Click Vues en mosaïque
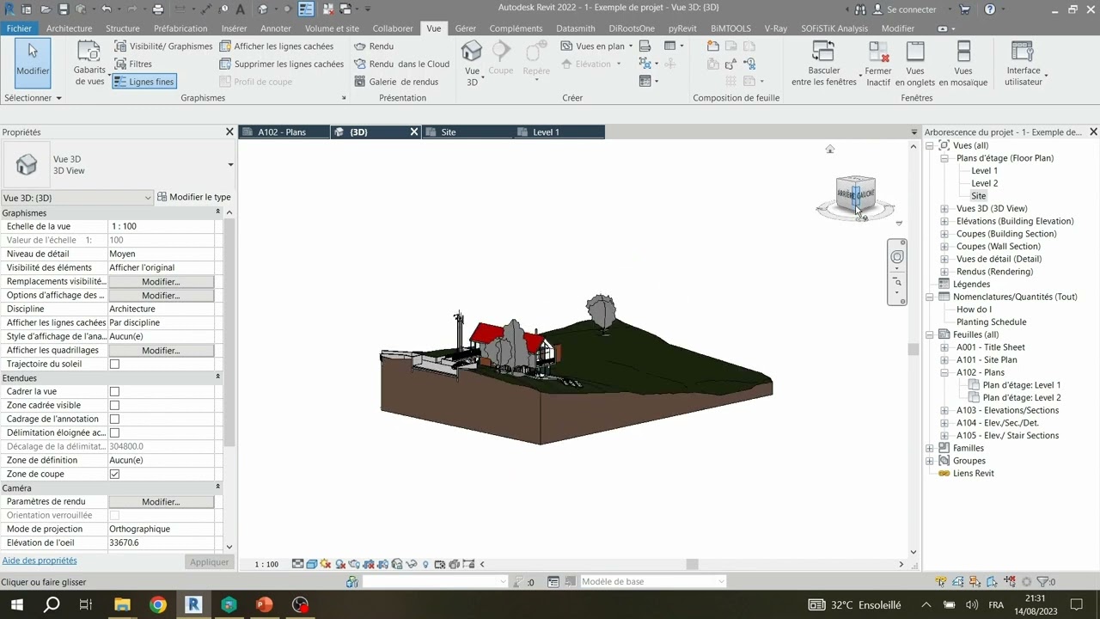Viewport: 1100px width, 619px height. (x=963, y=64)
